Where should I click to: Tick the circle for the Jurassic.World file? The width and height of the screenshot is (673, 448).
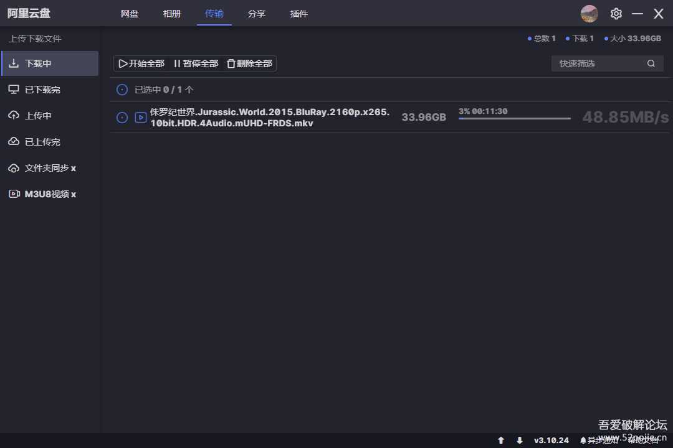[122, 118]
